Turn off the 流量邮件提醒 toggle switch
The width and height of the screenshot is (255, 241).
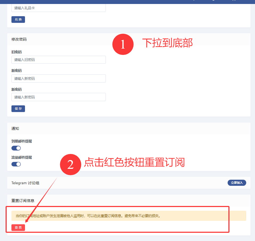pos(16,164)
